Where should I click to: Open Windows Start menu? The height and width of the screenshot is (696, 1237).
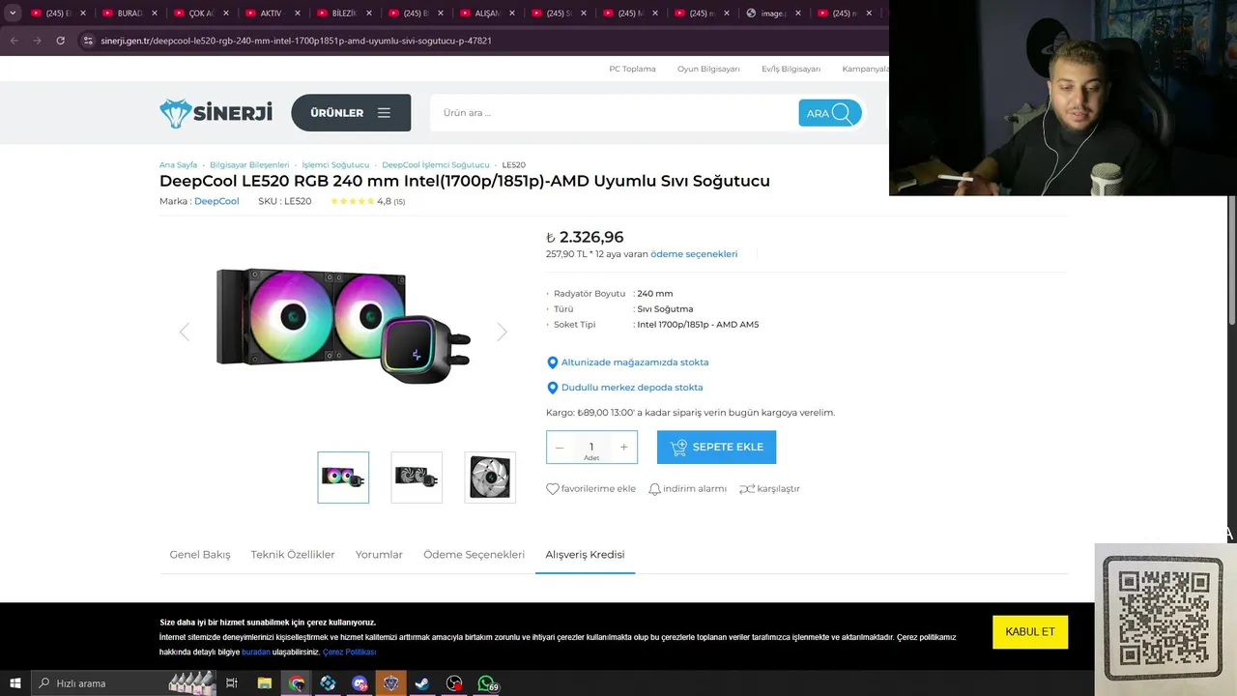click(15, 683)
